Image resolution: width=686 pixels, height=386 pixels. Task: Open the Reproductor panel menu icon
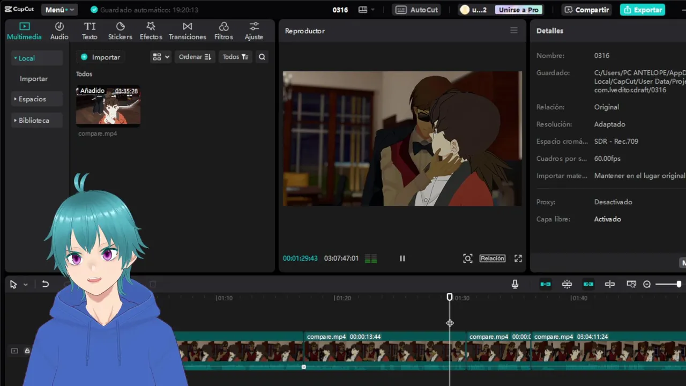coord(514,31)
